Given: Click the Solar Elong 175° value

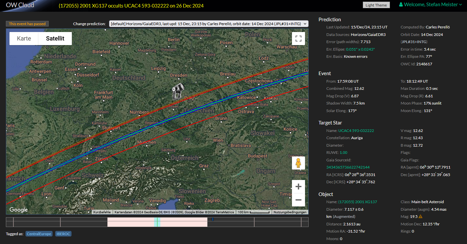Looking at the screenshot, I should 352,111.
